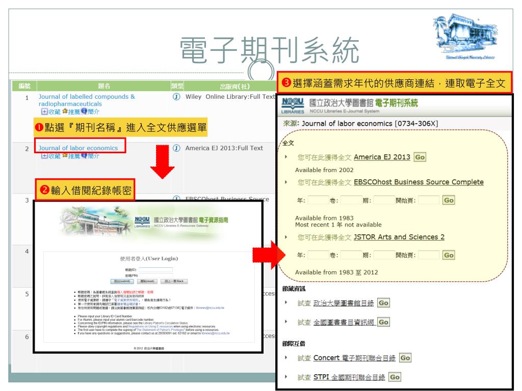Focus the 年 field in EBSCOhost row

tap(318, 200)
